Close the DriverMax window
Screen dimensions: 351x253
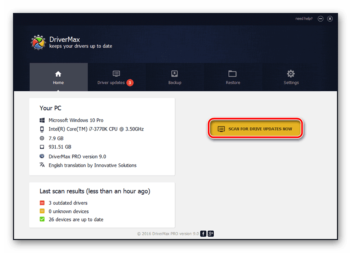click(330, 19)
